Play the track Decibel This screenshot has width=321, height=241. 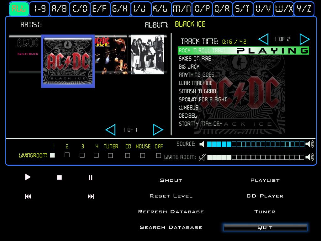tap(188, 115)
